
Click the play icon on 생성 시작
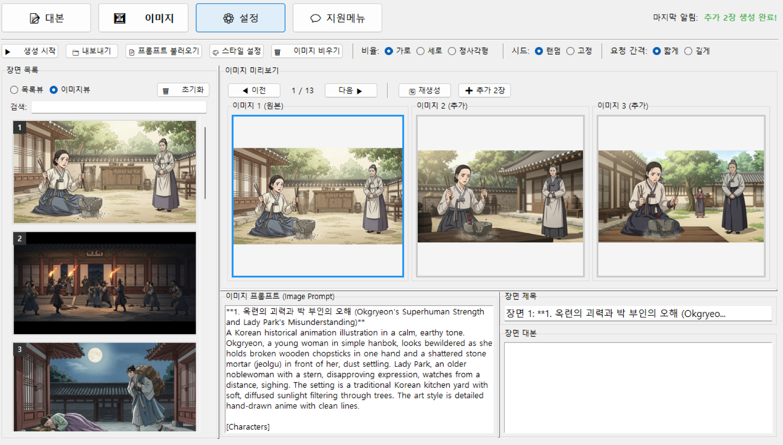tap(8, 51)
